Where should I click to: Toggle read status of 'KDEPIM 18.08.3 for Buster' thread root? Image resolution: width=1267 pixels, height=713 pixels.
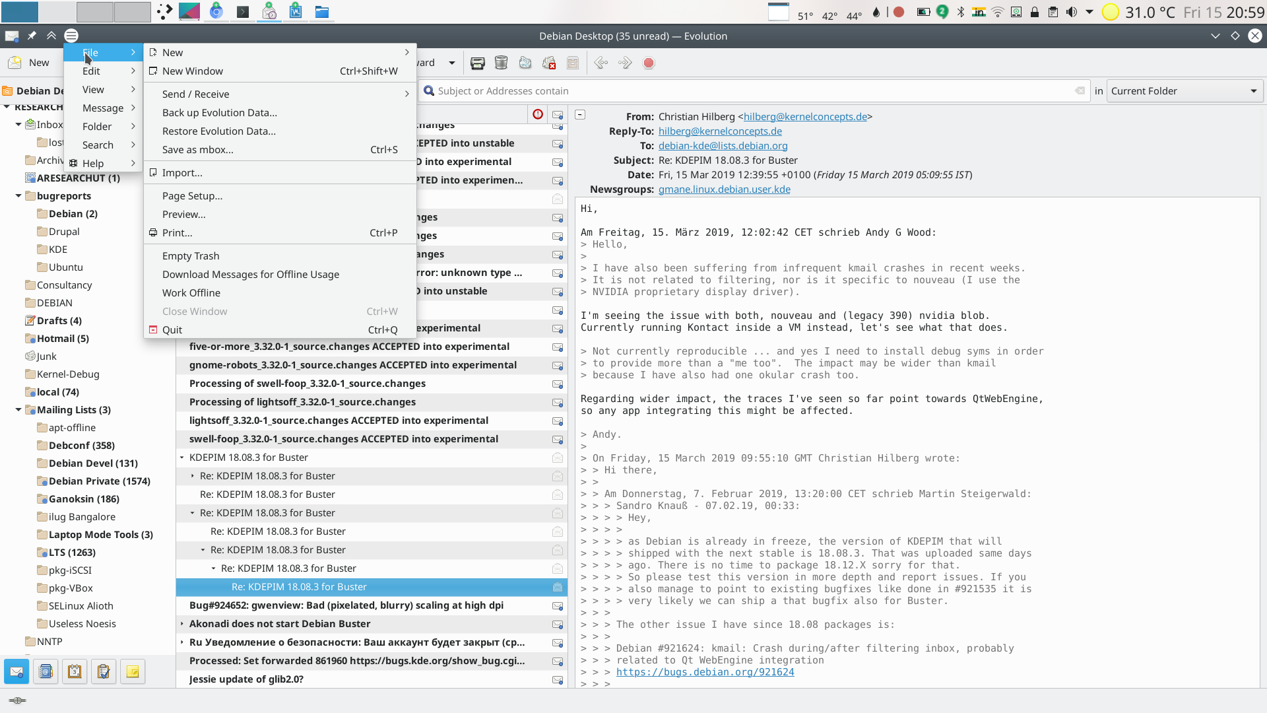[558, 458]
